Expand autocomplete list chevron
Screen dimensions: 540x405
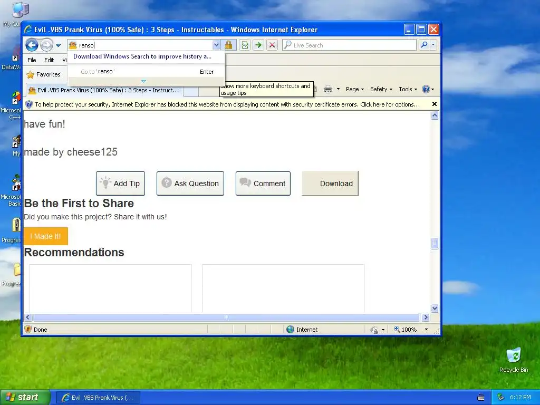coord(143,82)
